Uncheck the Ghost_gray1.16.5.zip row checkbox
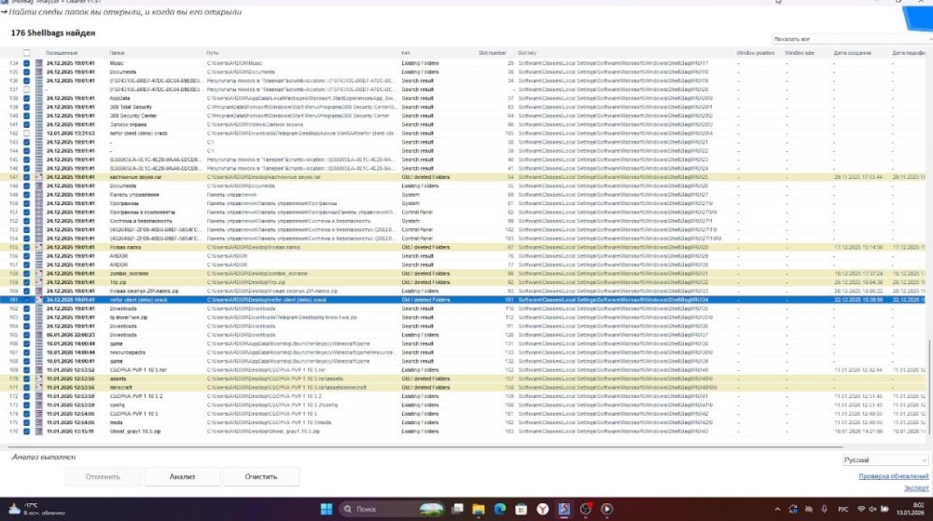The width and height of the screenshot is (933, 521). point(27,432)
